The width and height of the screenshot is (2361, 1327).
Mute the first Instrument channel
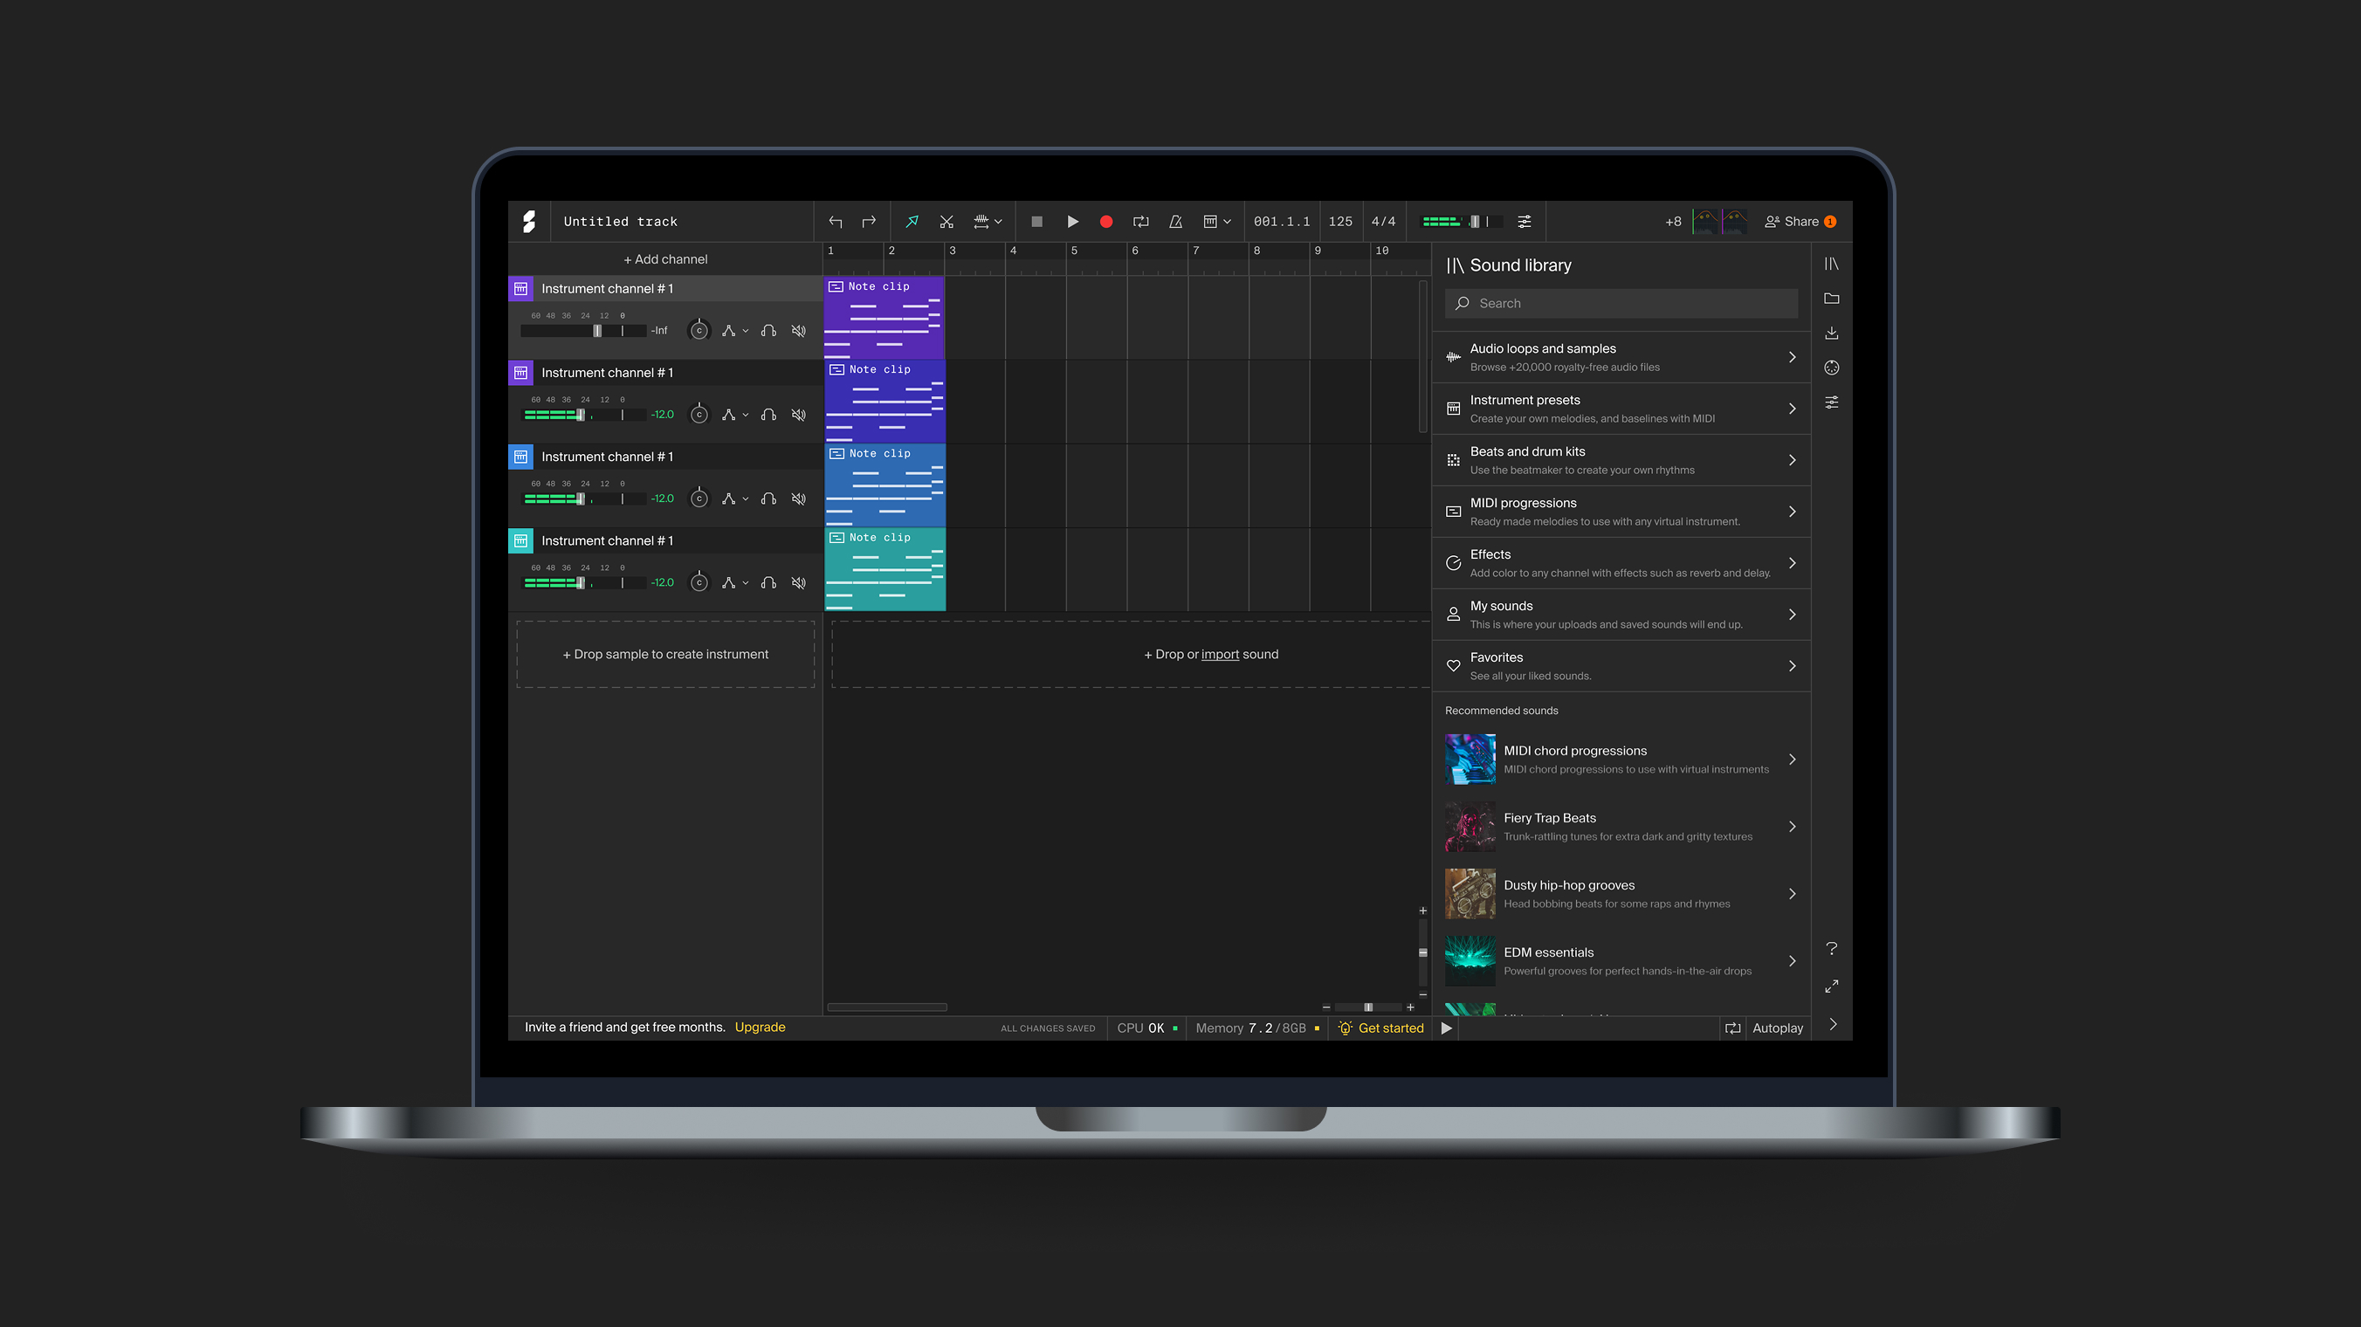click(x=798, y=331)
